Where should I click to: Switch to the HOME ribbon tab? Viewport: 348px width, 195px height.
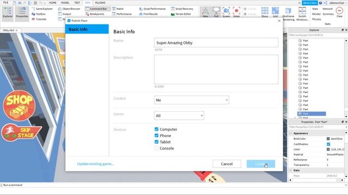pyautogui.click(x=53, y=3)
